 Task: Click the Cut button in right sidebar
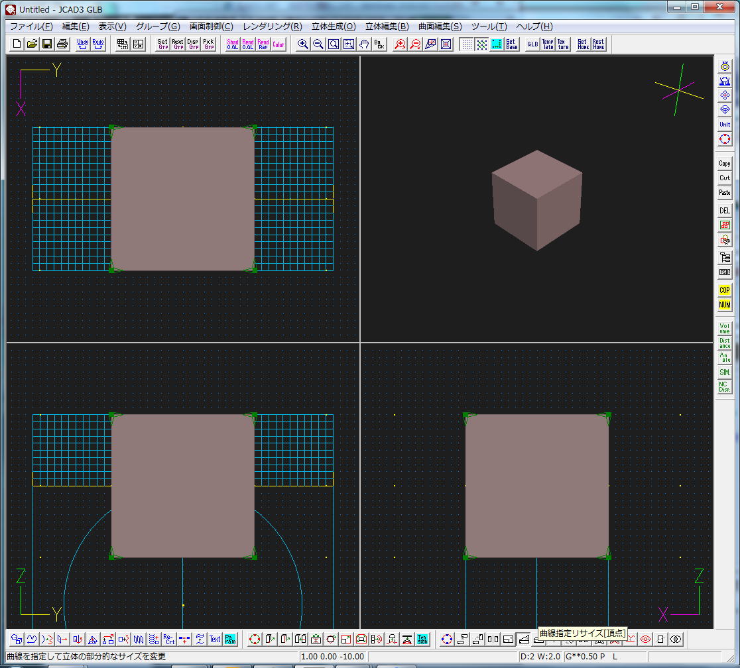tap(725, 178)
